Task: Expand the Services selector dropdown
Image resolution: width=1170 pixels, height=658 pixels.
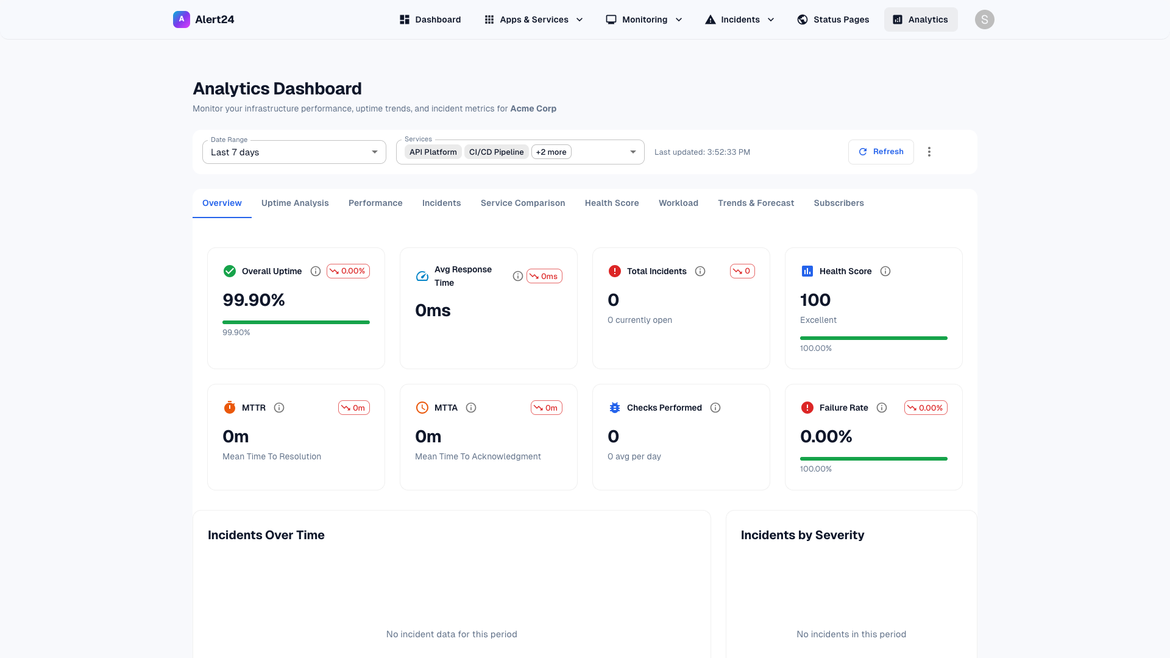Action: point(633,152)
